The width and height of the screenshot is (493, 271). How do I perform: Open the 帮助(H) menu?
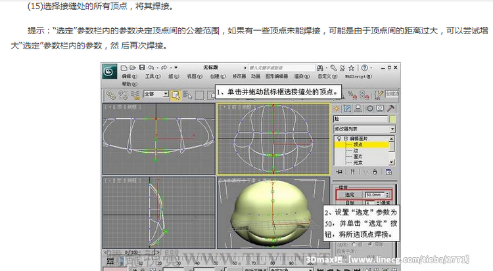(129, 84)
